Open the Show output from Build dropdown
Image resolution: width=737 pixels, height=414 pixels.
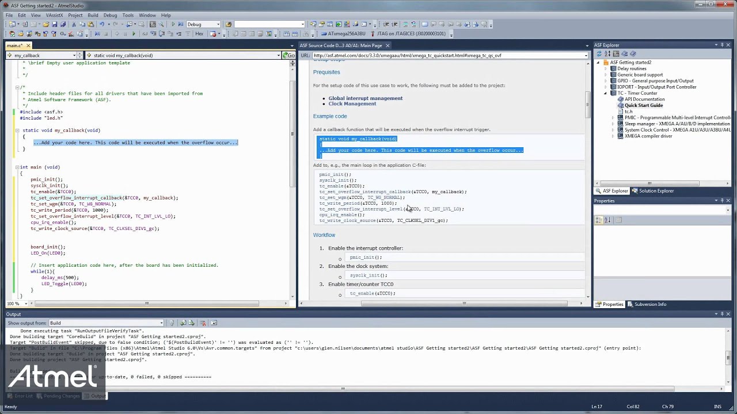[162, 323]
